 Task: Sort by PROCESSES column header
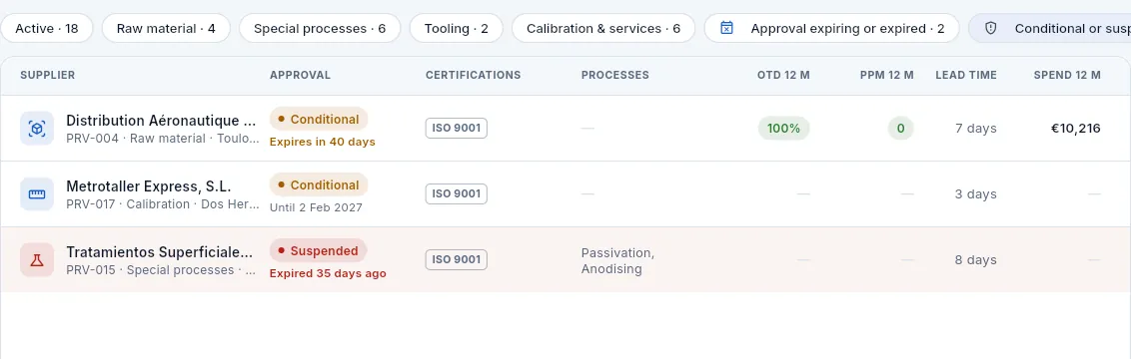[615, 75]
